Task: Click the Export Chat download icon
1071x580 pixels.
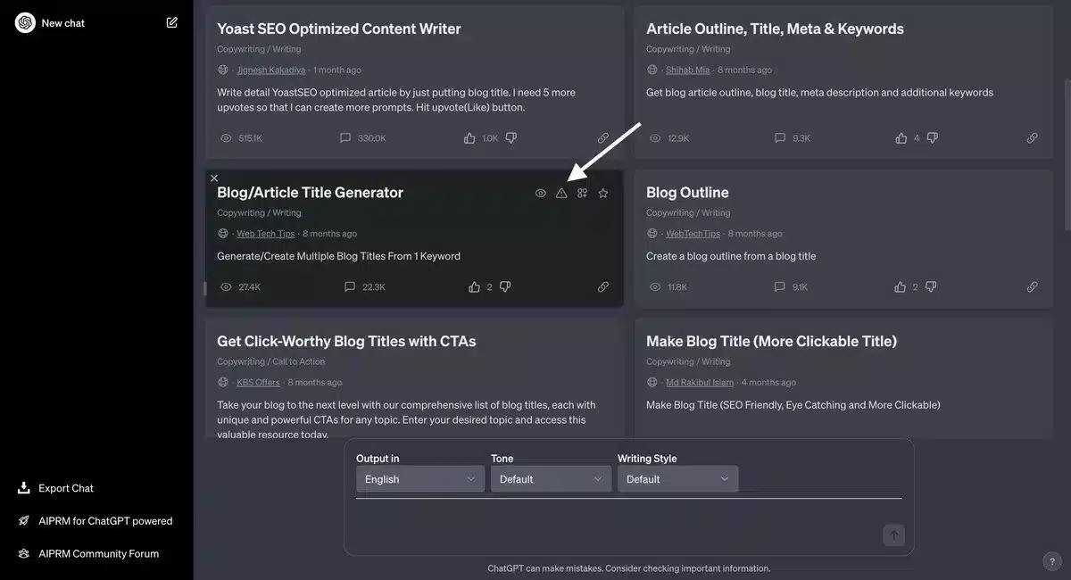Action: [24, 488]
